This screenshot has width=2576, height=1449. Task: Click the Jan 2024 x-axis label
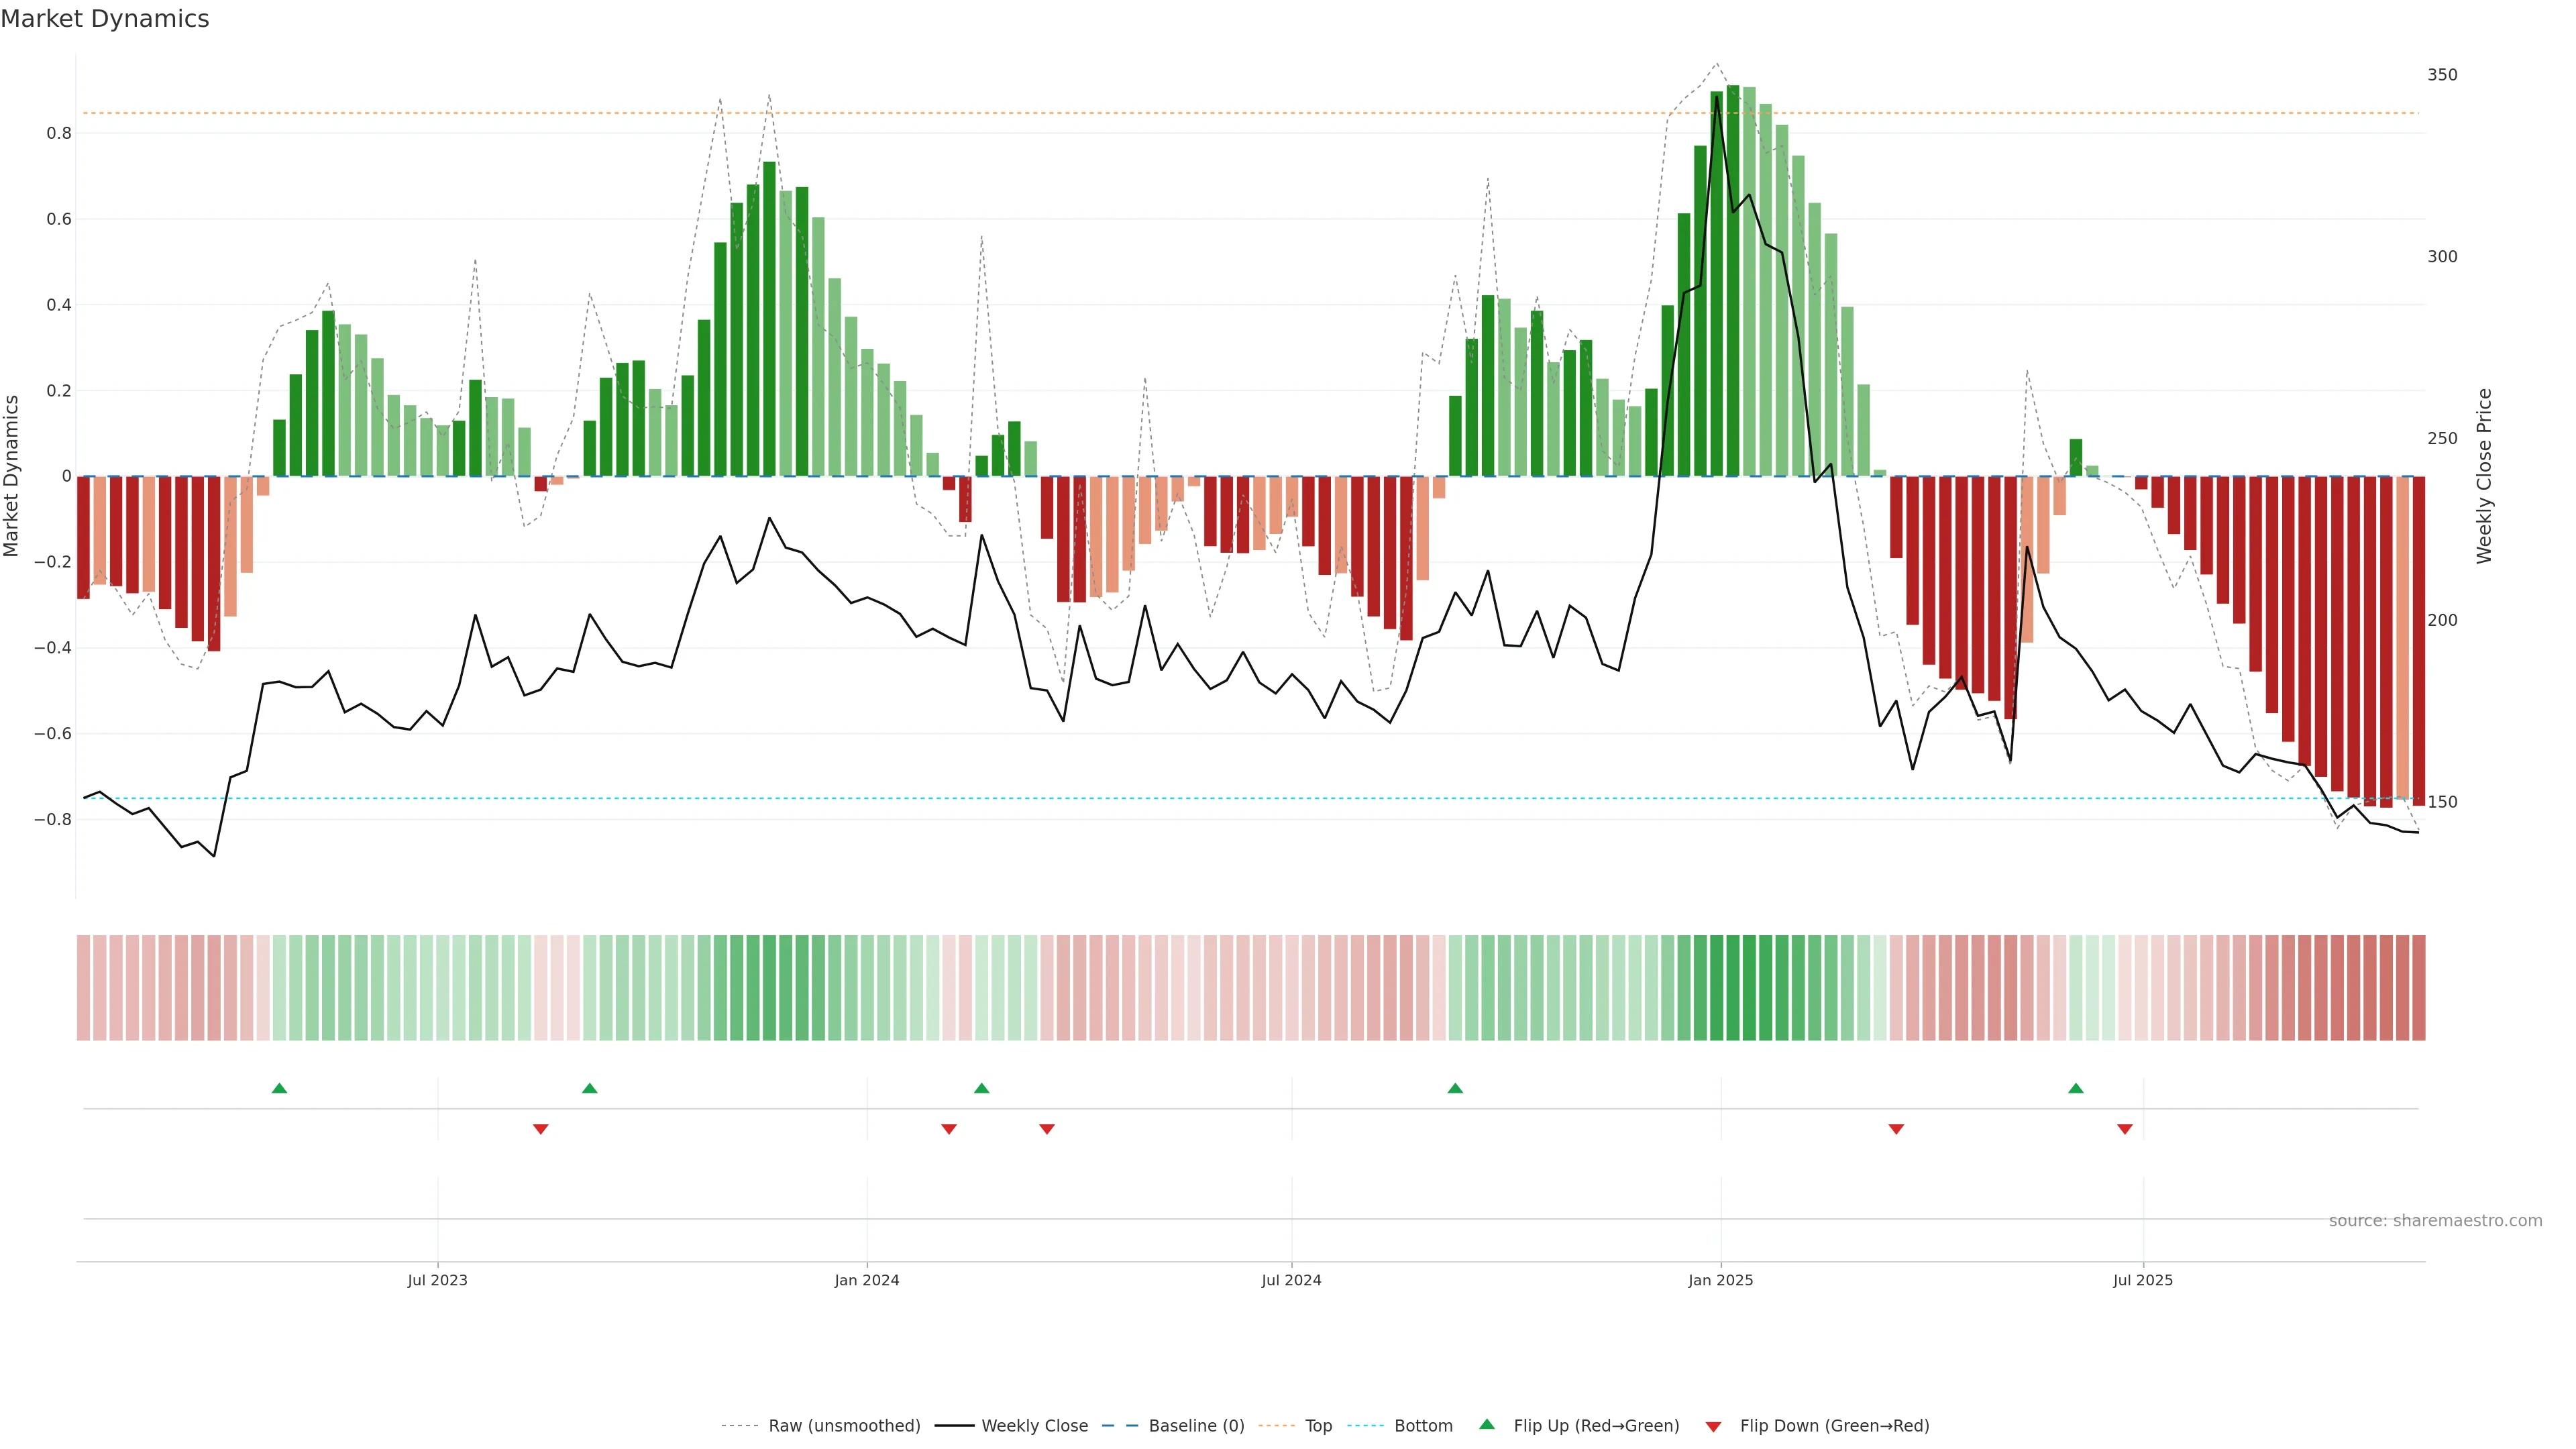click(x=867, y=1280)
